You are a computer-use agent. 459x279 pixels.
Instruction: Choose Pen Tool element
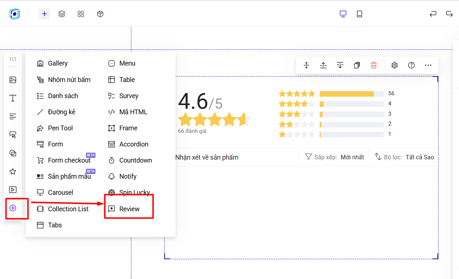(x=55, y=128)
